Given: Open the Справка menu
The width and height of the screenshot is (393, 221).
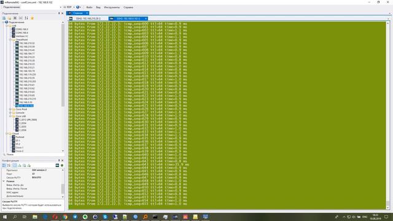Looking at the screenshot, I should coord(128,7).
